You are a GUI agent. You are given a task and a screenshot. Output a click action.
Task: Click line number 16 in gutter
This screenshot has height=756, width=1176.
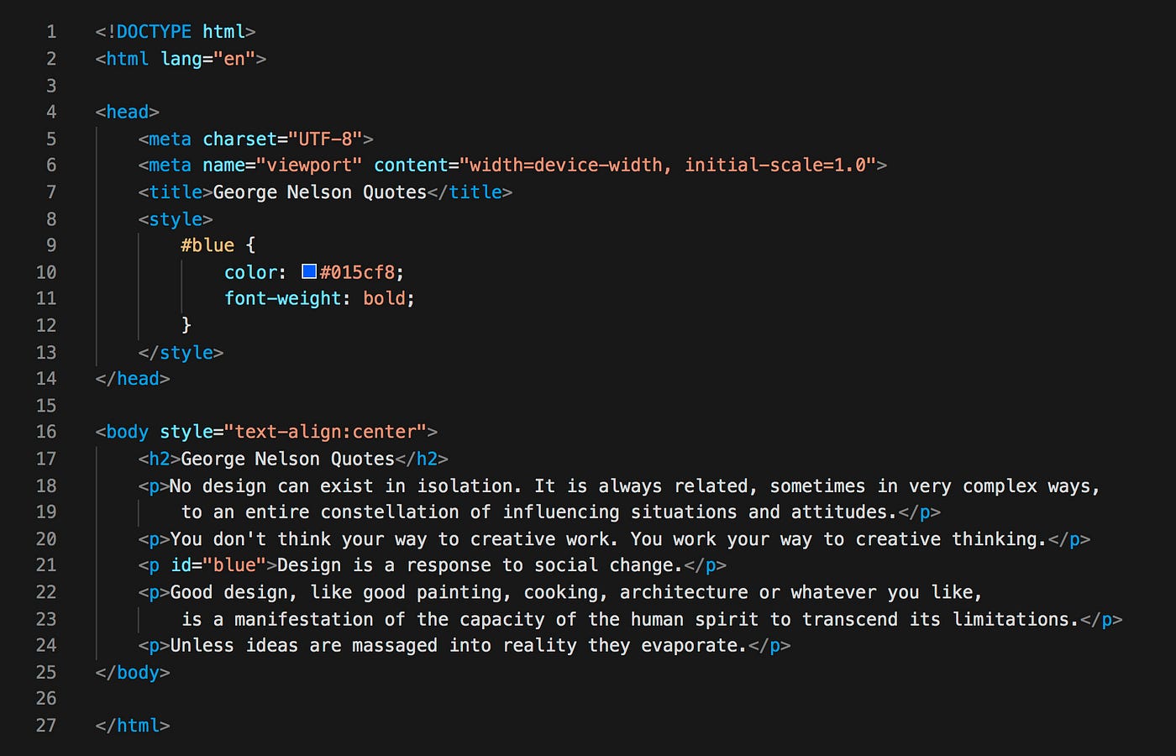[x=46, y=432]
